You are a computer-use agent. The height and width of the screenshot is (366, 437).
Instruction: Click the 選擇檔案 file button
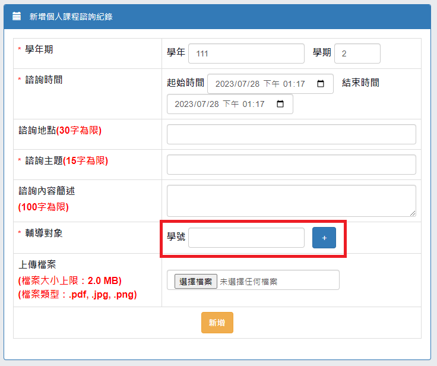click(196, 282)
